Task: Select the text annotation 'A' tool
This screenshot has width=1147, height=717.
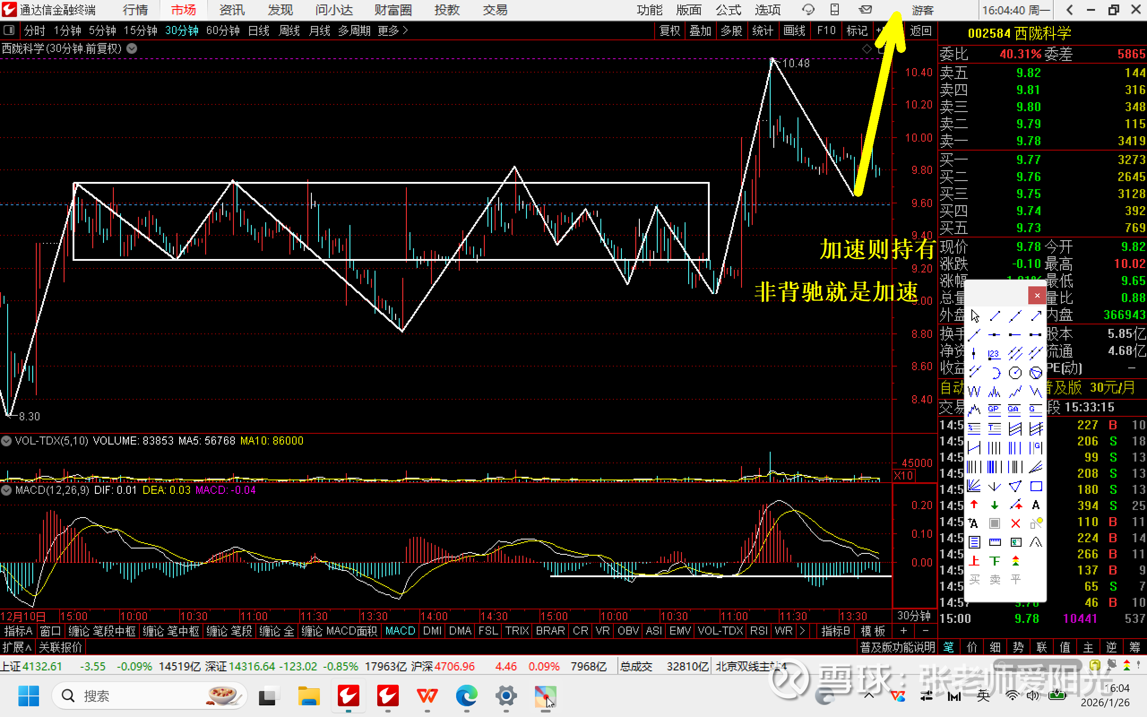Action: pos(1036,505)
